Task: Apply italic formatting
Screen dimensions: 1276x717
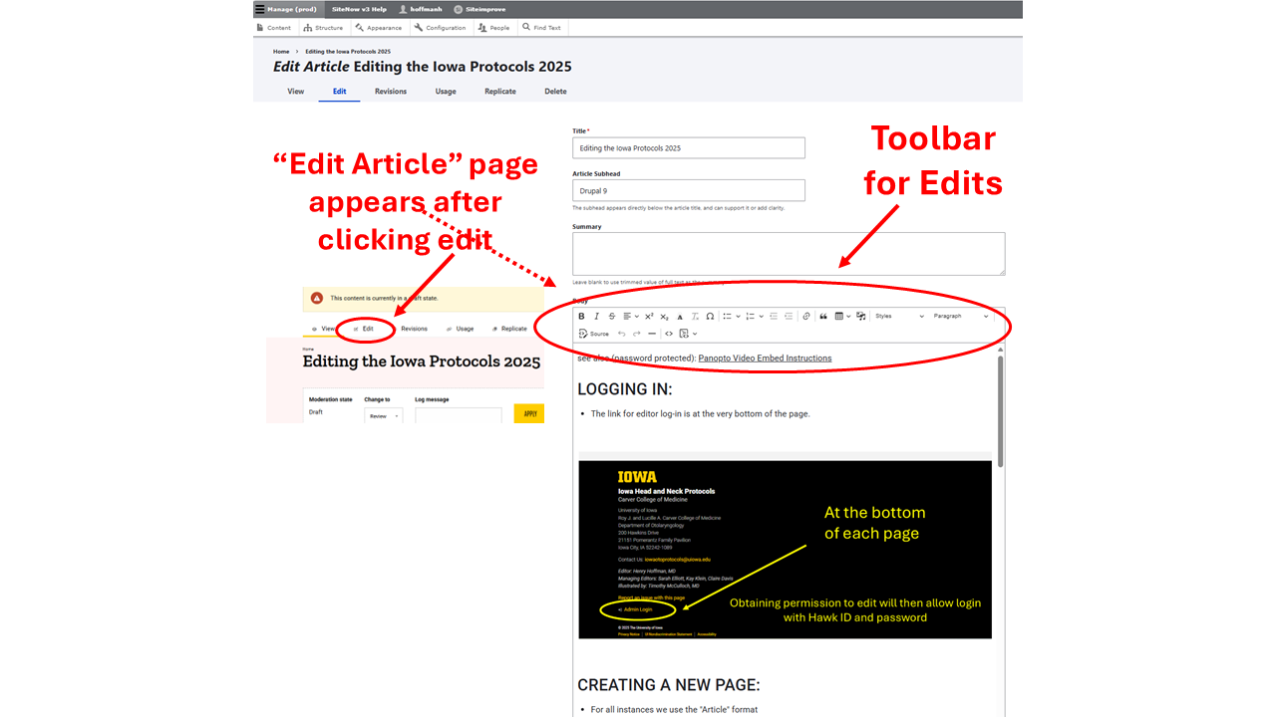Action: [x=596, y=317]
